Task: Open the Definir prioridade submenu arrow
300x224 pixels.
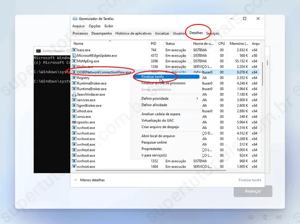Action: (x=197, y=99)
